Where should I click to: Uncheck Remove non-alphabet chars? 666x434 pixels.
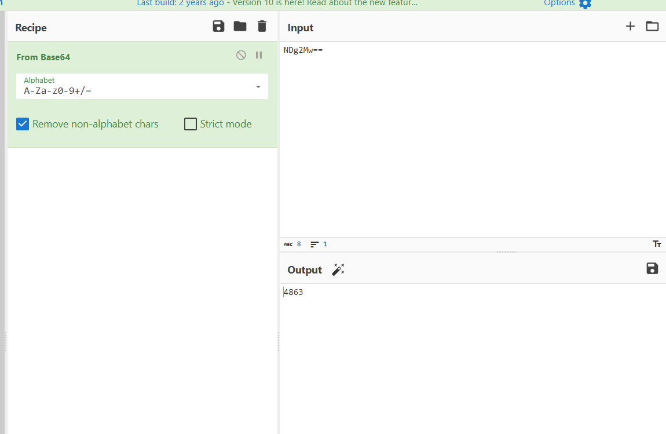(x=23, y=124)
